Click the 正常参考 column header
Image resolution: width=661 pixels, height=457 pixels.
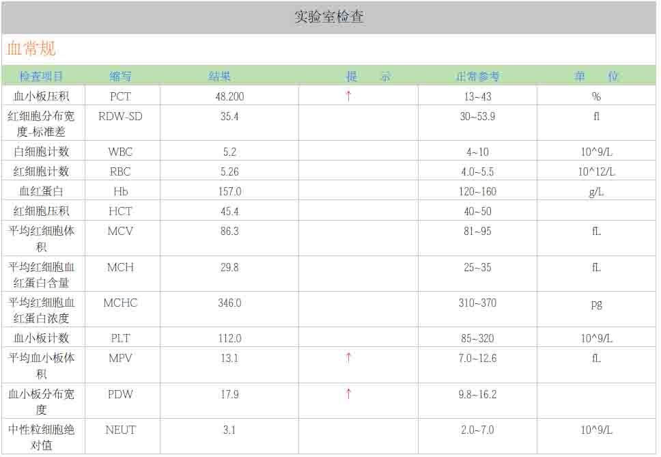pyautogui.click(x=477, y=76)
